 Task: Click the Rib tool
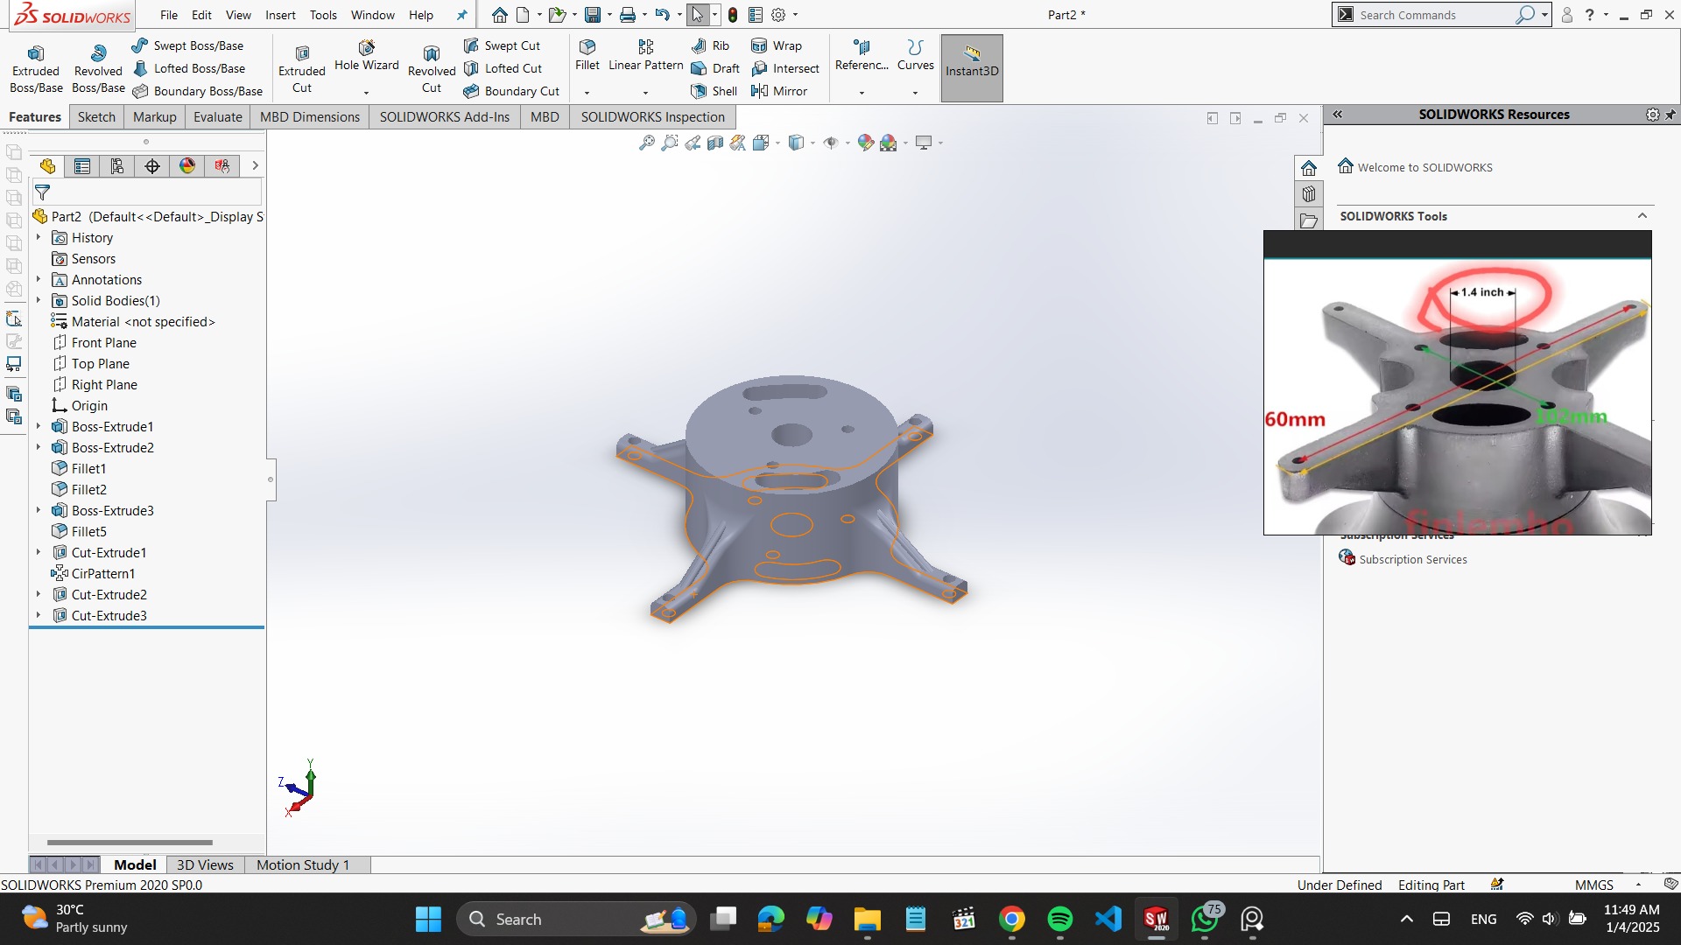[x=710, y=45]
